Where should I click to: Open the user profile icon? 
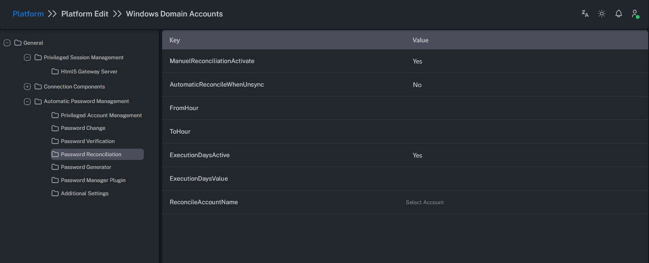point(635,14)
